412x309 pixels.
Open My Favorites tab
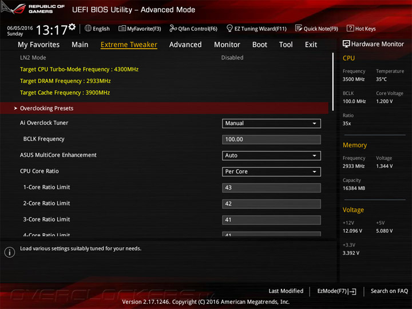pos(39,45)
